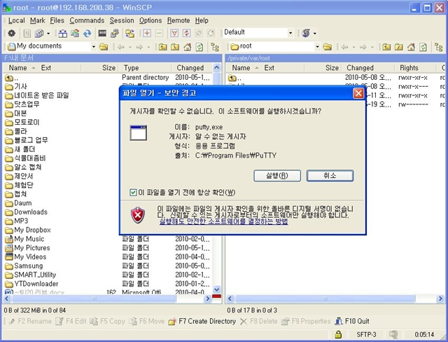Open the My documents drive dropdown

click(93, 47)
